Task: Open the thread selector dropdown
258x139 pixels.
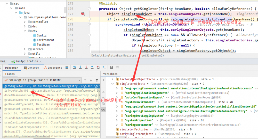Action: click(x=42, y=80)
